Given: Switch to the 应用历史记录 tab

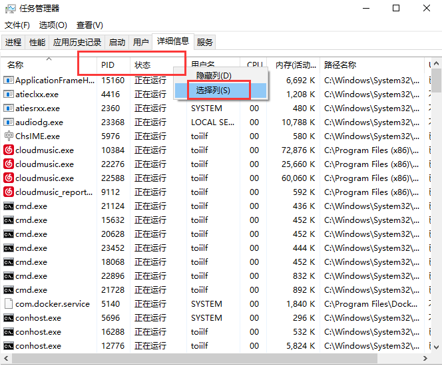Looking at the screenshot, I should (x=77, y=42).
